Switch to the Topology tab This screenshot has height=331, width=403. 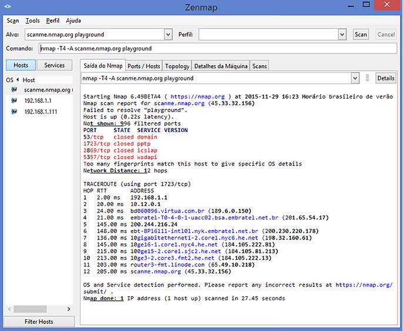(x=177, y=66)
